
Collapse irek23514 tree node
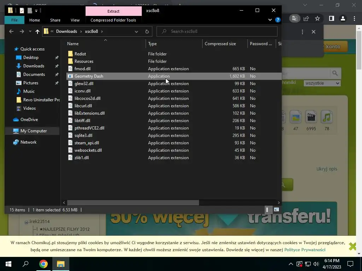(26, 222)
